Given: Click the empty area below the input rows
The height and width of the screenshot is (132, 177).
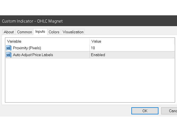Looking at the screenshot, I should [x=90, y=80].
